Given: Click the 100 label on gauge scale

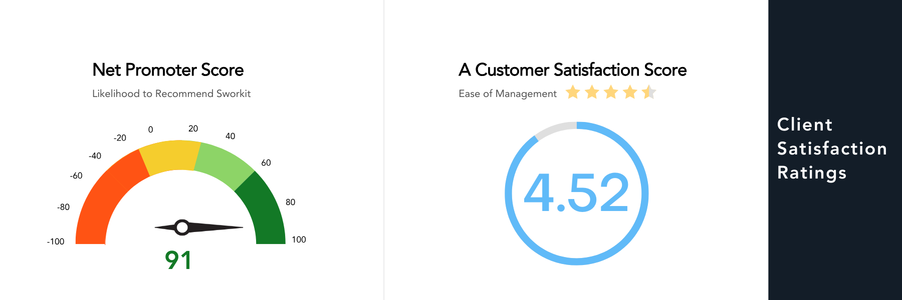Looking at the screenshot, I should pos(299,239).
